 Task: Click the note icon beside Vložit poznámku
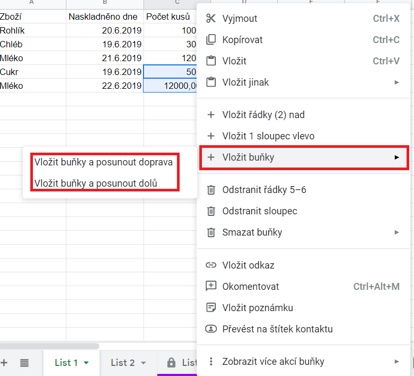[x=211, y=307]
